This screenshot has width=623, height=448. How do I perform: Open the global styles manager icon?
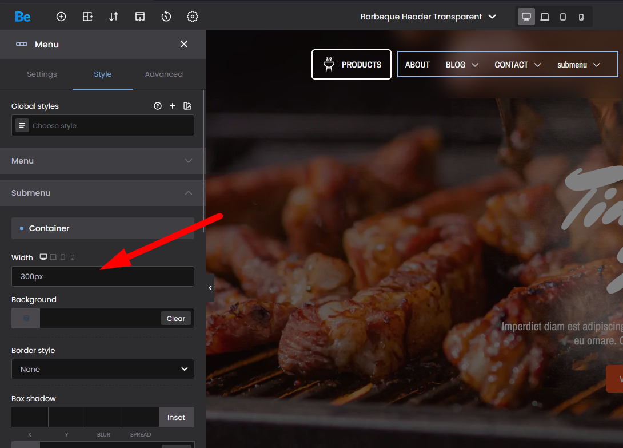pos(187,106)
